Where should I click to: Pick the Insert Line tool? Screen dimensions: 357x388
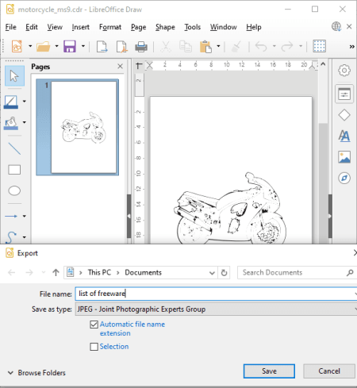pyautogui.click(x=14, y=148)
